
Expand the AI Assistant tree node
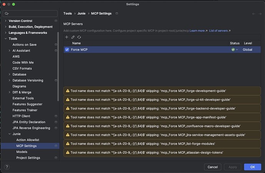pyautogui.click(x=10, y=51)
